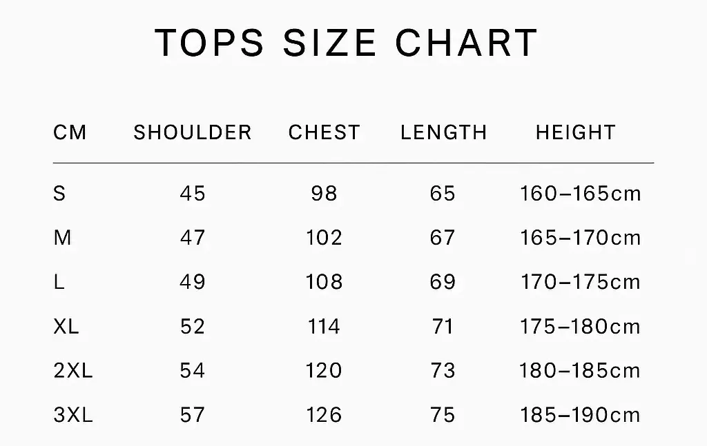This screenshot has height=446, width=707.
Task: Click the length value 73
Action: click(443, 370)
